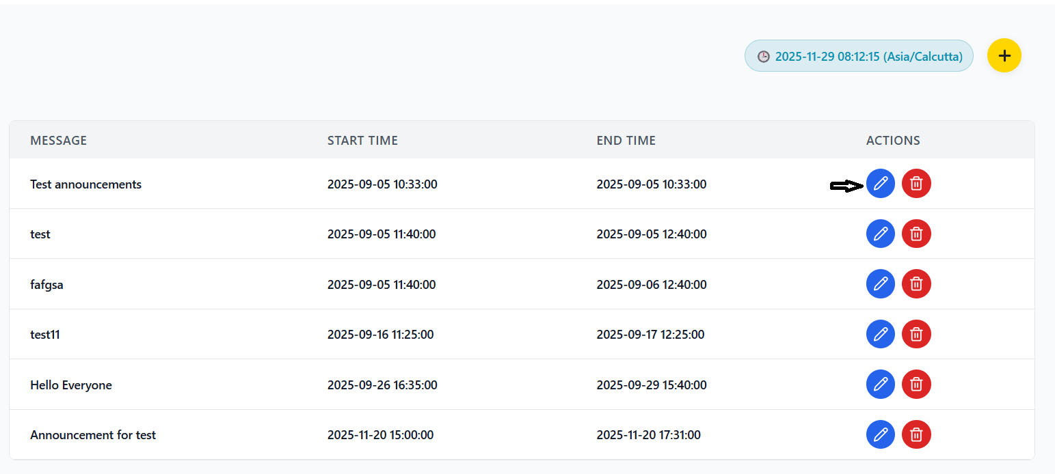Click the END TIME column header
Image resolution: width=1055 pixels, height=474 pixels.
(x=626, y=140)
